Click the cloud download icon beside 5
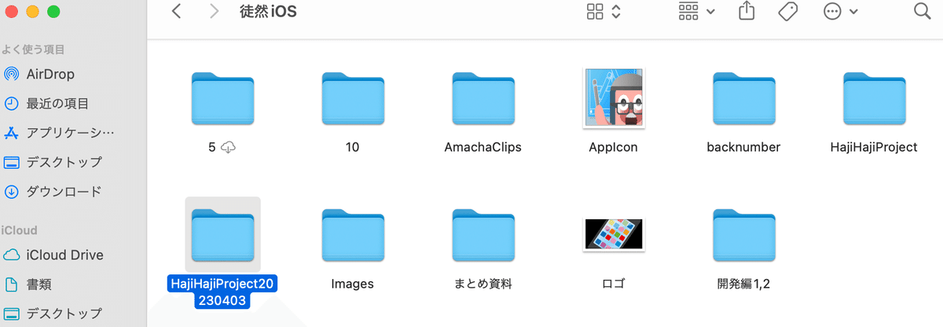943x327 pixels. (229, 147)
